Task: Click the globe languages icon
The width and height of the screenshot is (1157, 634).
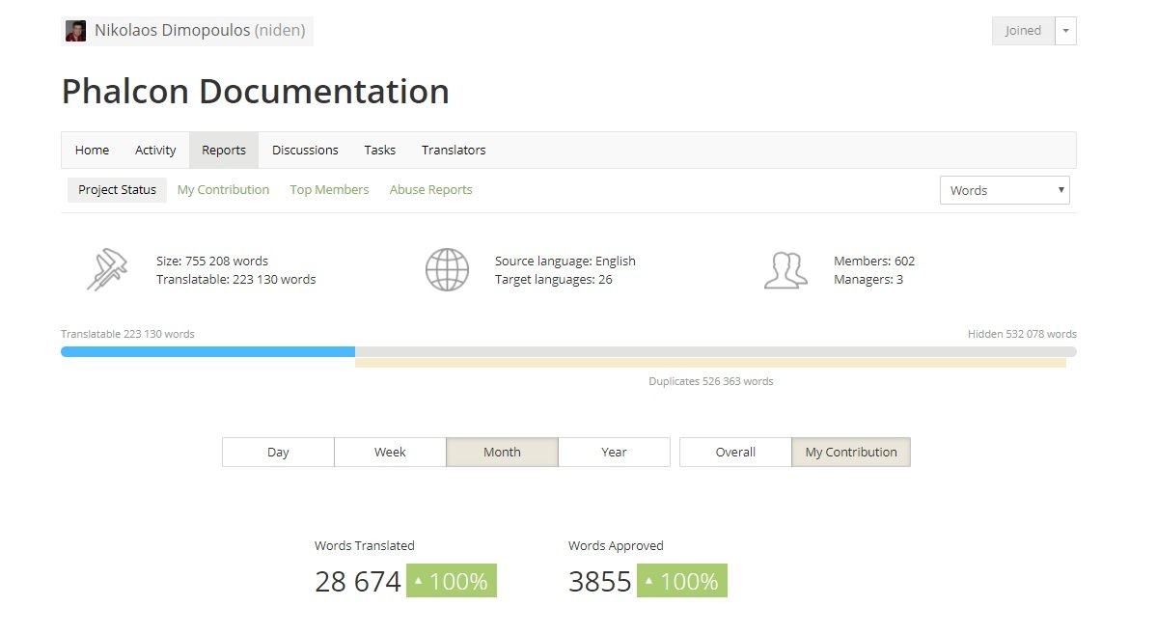Action: [447, 269]
